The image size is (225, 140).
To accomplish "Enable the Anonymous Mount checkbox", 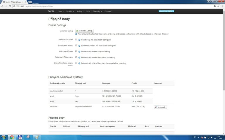I will [76, 45].
